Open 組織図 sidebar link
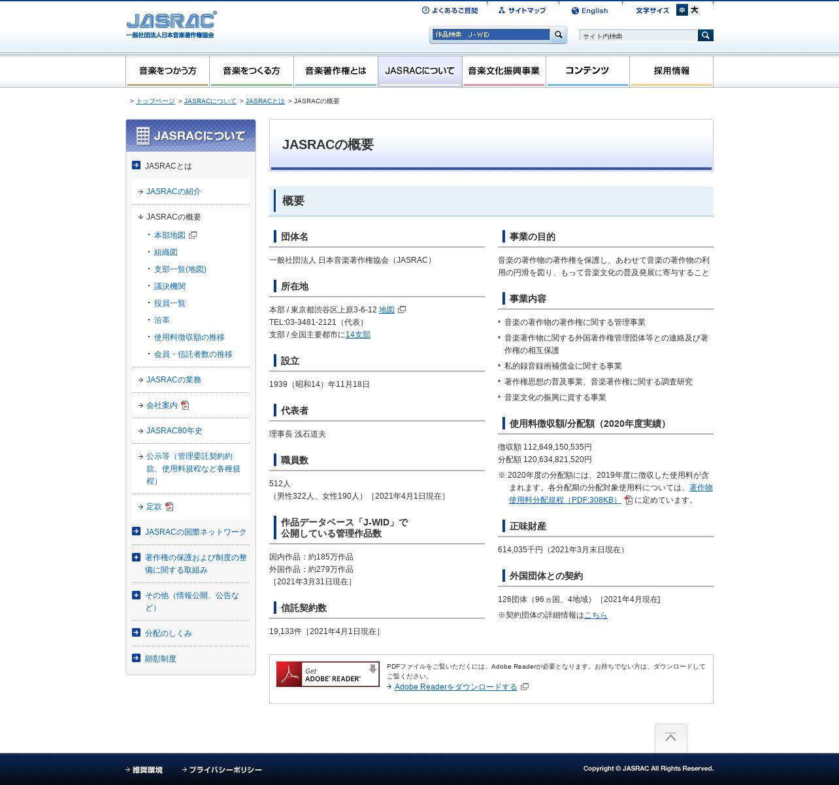 (166, 252)
